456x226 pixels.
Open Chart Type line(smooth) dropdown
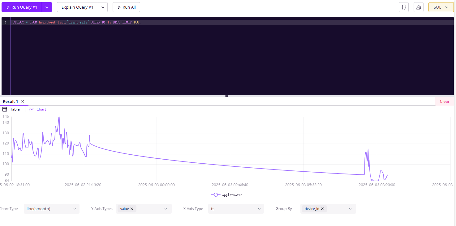(x=52, y=209)
